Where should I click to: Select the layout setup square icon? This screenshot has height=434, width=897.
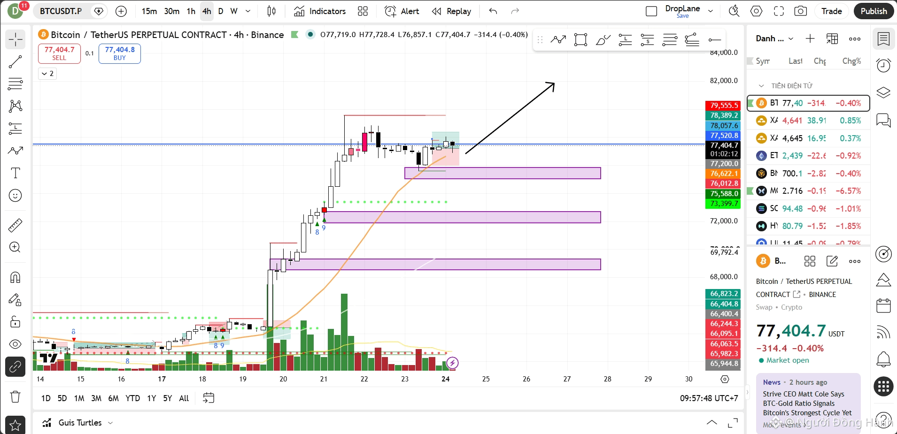coord(651,11)
